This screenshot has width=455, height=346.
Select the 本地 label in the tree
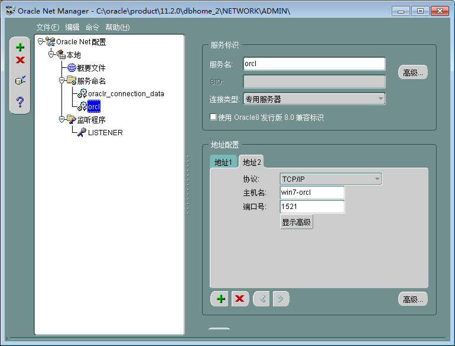73,54
